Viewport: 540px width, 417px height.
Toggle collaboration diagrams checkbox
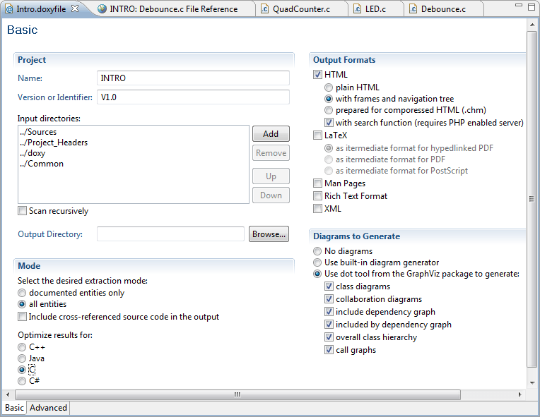(329, 299)
